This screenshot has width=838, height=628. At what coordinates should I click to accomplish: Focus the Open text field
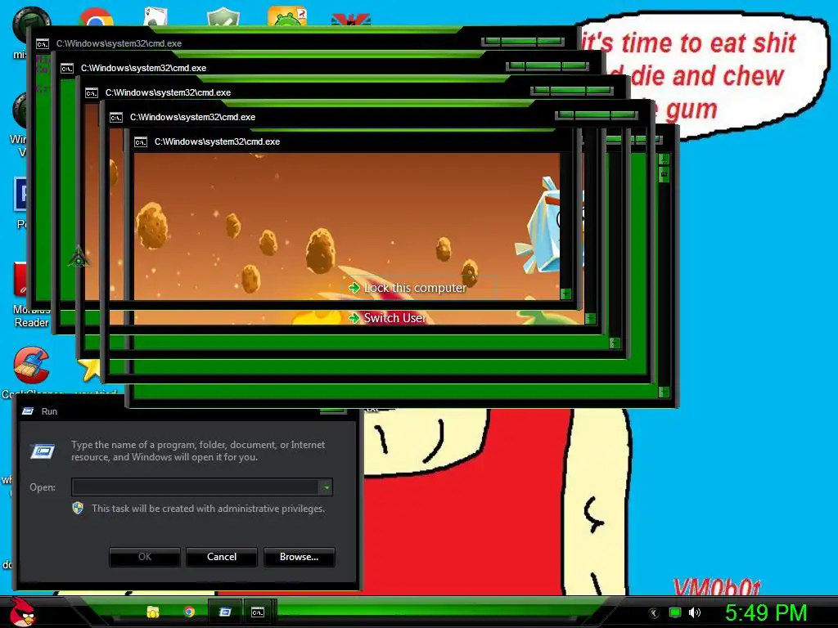pos(196,487)
